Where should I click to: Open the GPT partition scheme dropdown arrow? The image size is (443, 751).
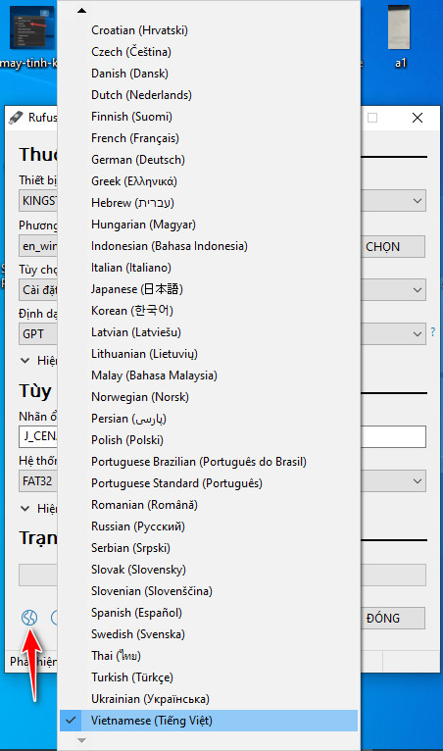coord(418,333)
